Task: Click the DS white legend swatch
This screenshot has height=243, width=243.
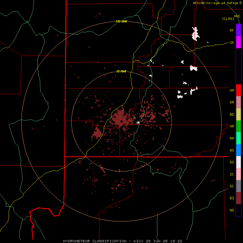Action: 238,162
